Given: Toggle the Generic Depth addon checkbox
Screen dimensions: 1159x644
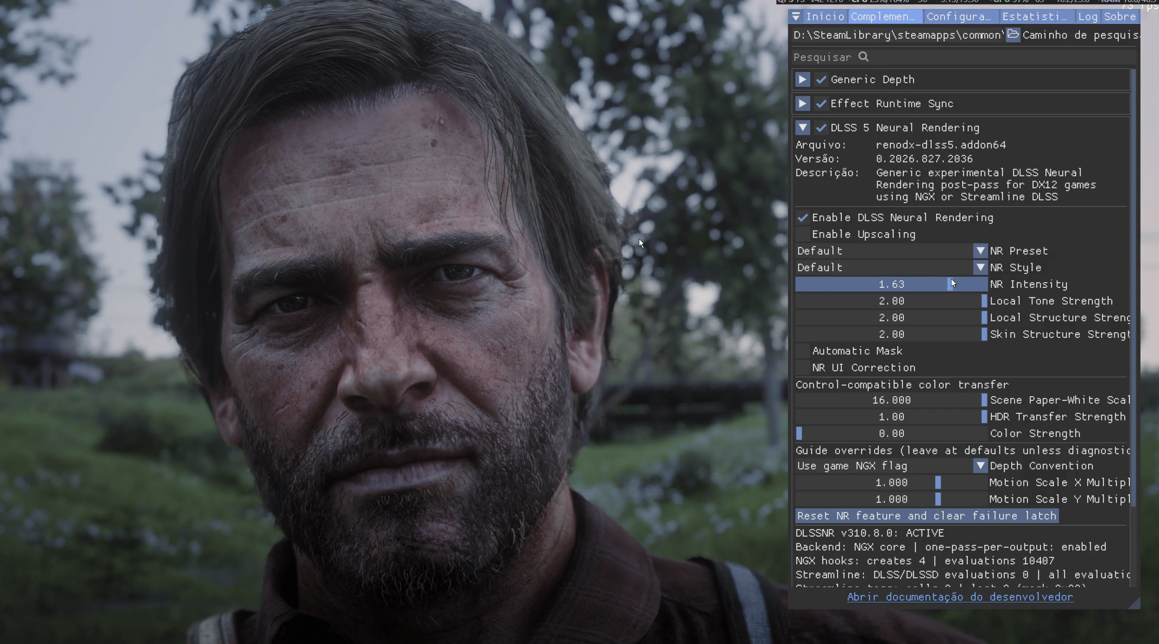Looking at the screenshot, I should click(x=821, y=80).
